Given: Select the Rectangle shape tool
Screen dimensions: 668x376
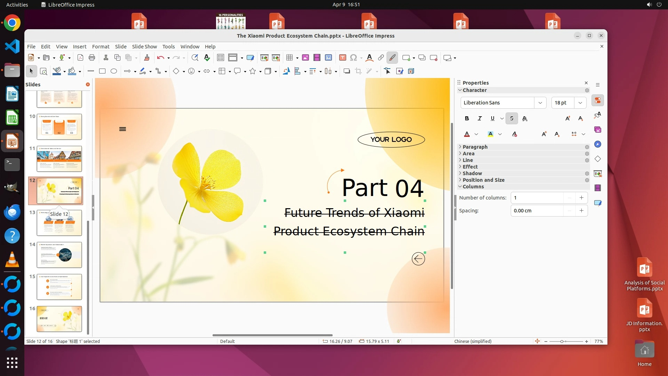Looking at the screenshot, I should coord(102,71).
